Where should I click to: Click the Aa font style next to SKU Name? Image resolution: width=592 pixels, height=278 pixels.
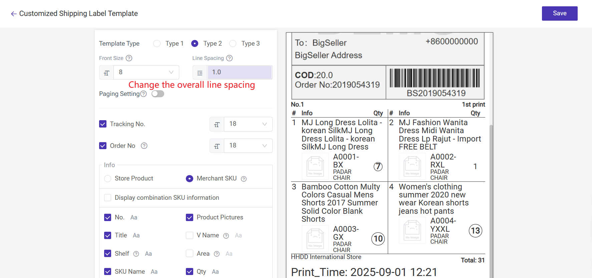pyautogui.click(x=154, y=272)
